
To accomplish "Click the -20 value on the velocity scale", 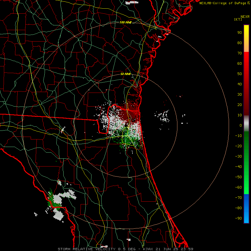I will 238,146.
